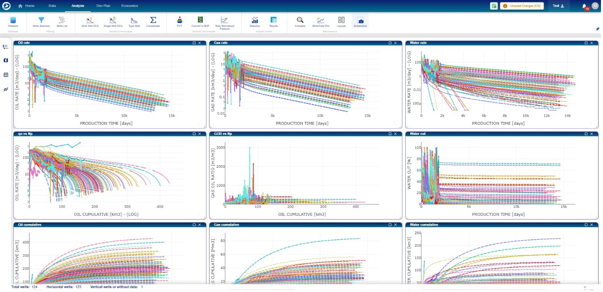Switch to the Dev Plan tab
This screenshot has height=292, width=603.
pos(103,6)
